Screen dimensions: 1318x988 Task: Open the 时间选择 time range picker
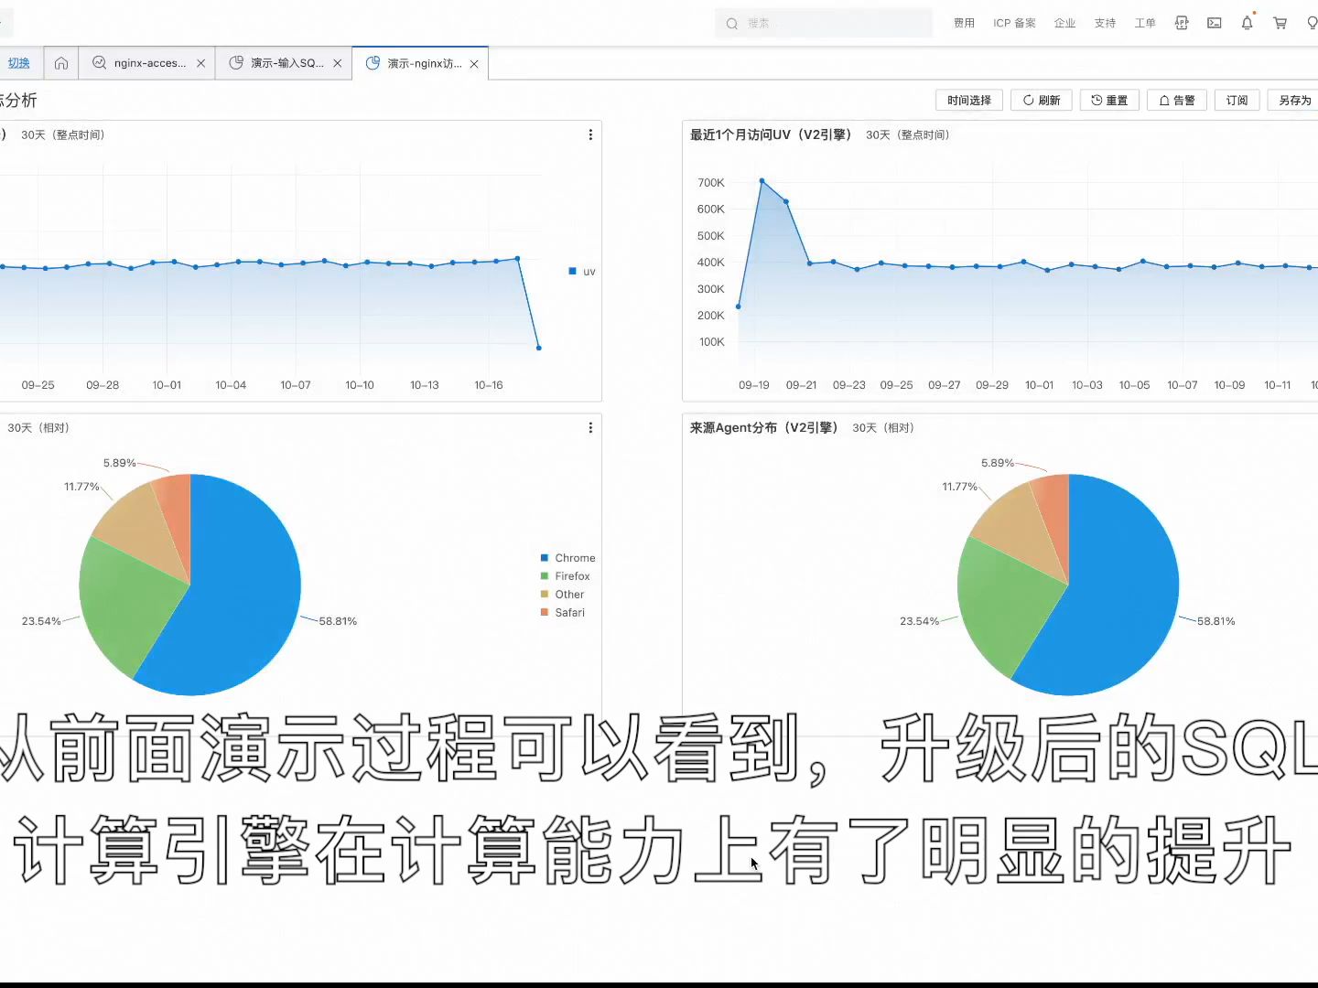(x=967, y=100)
